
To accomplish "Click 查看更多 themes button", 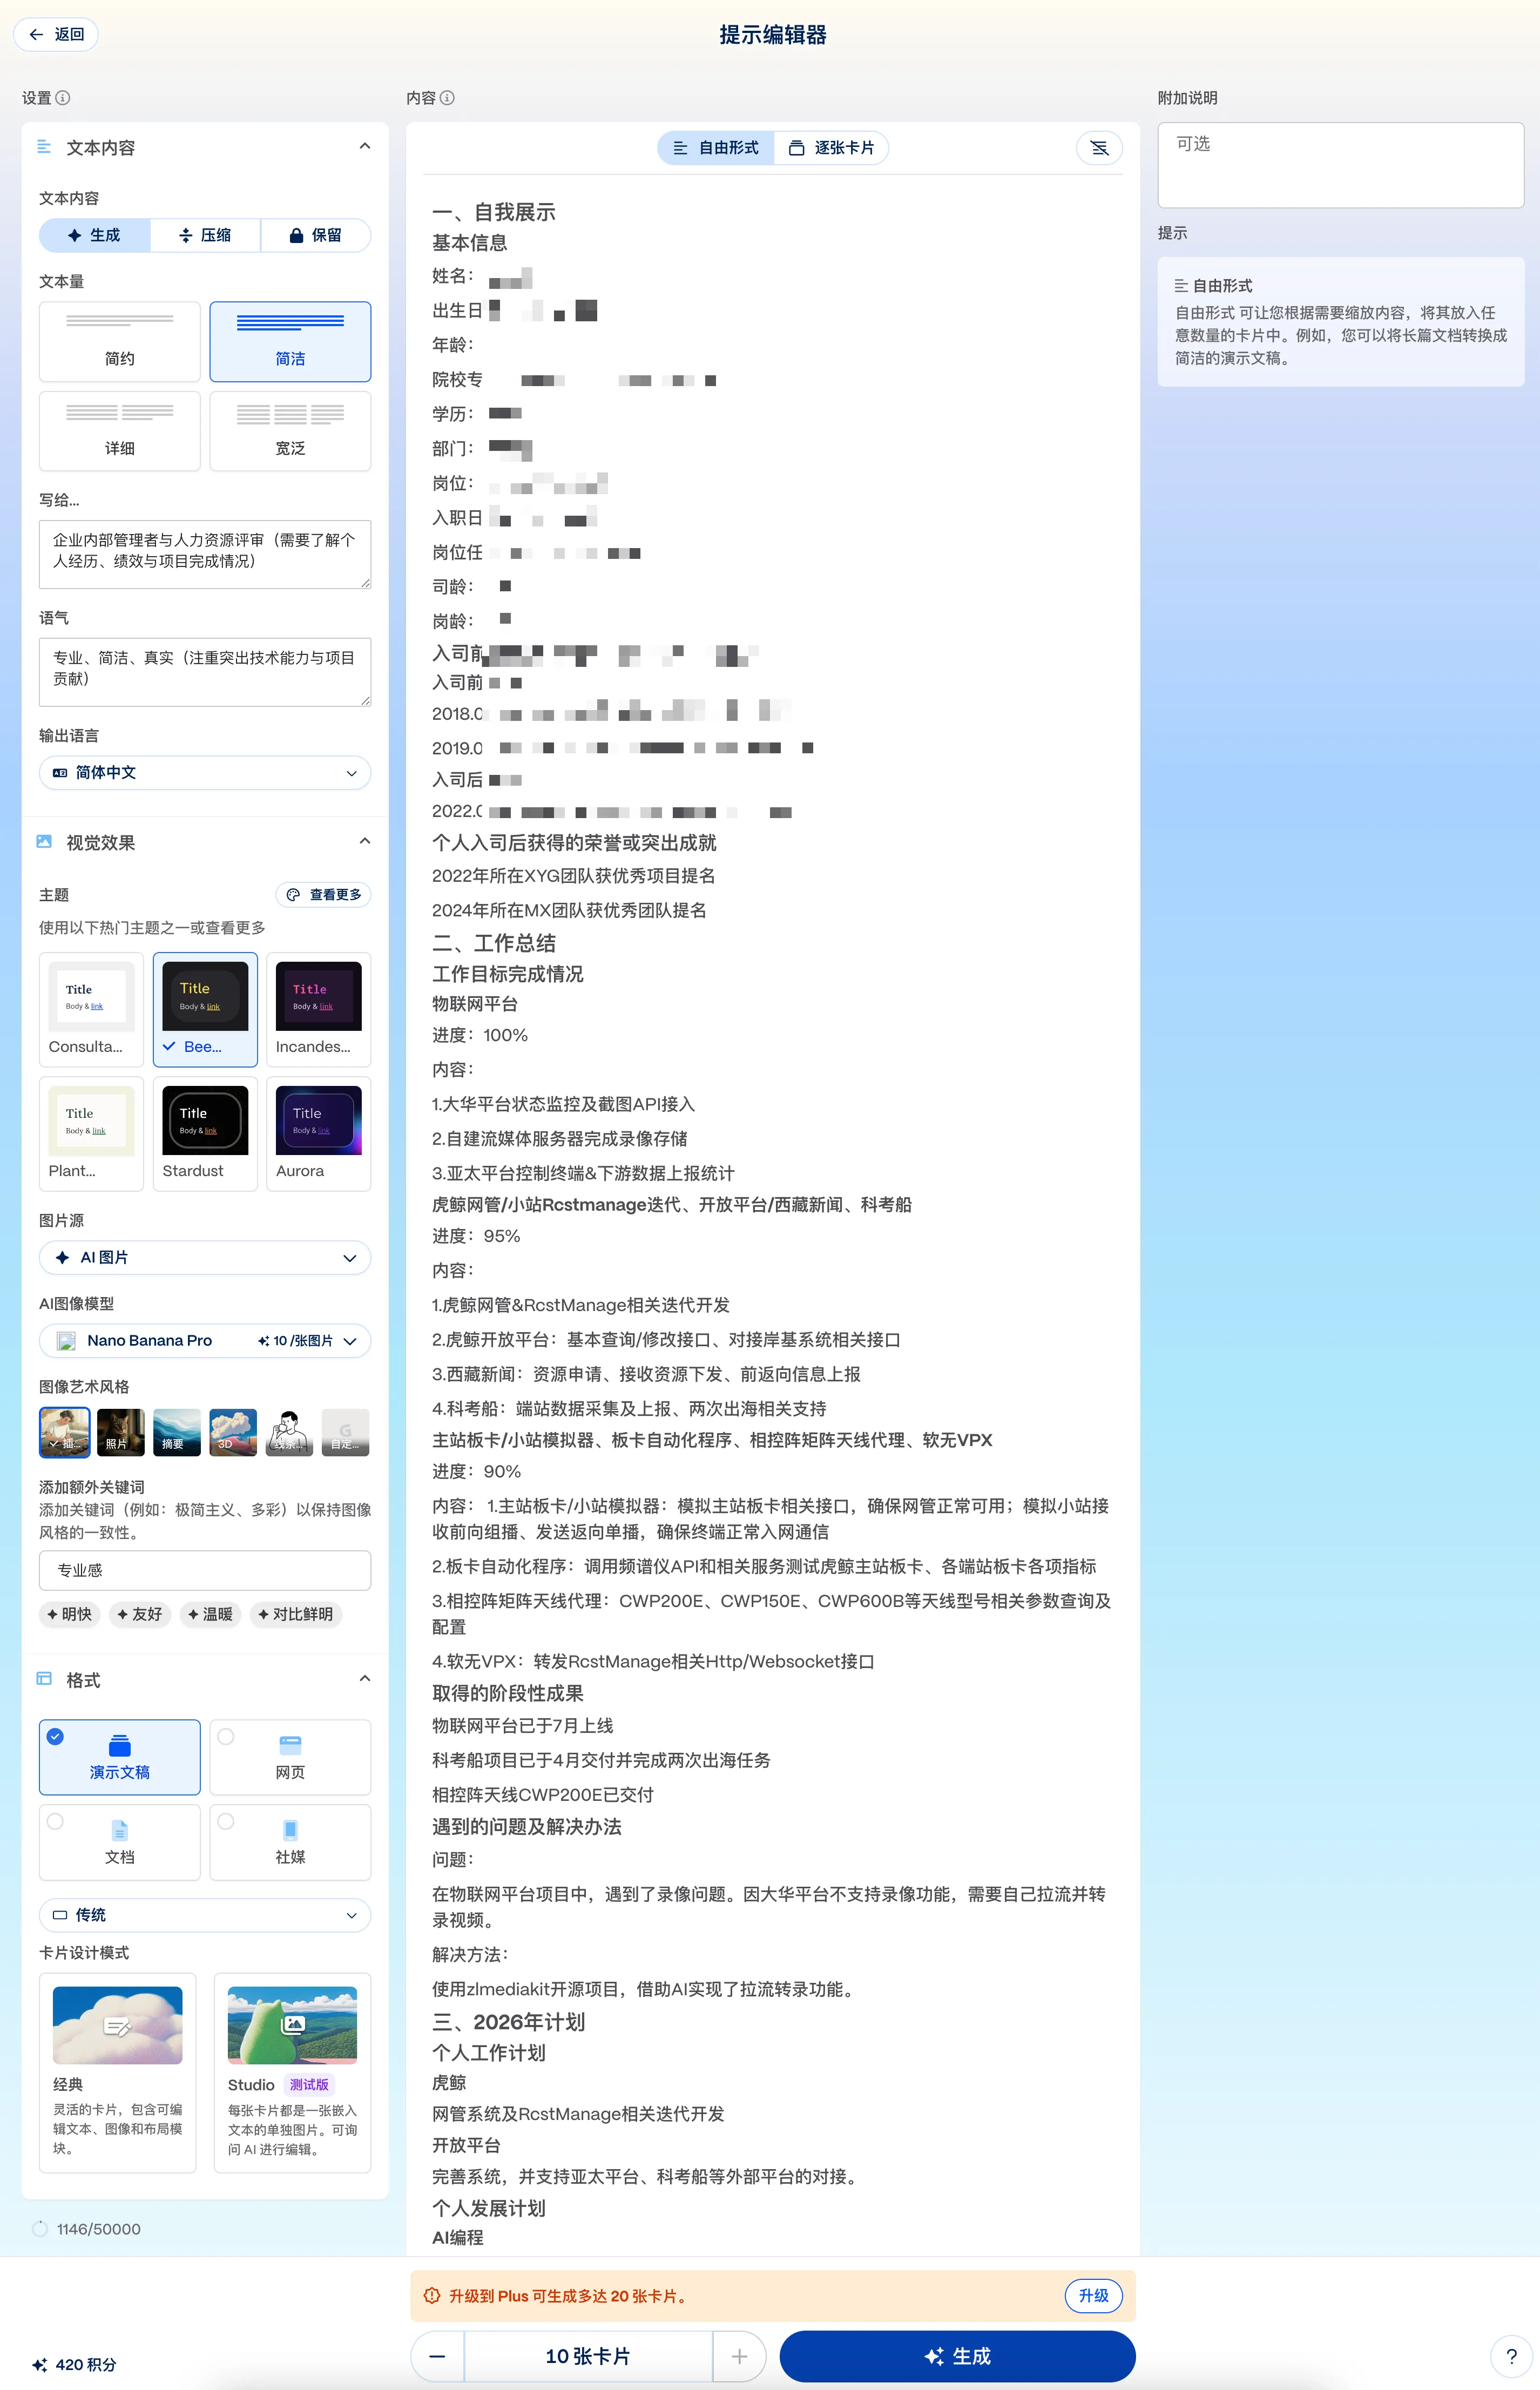I will 323,895.
